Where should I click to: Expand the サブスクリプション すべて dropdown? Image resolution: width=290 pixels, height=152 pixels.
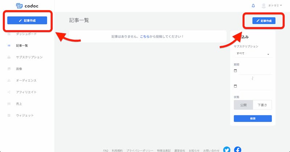point(253,54)
